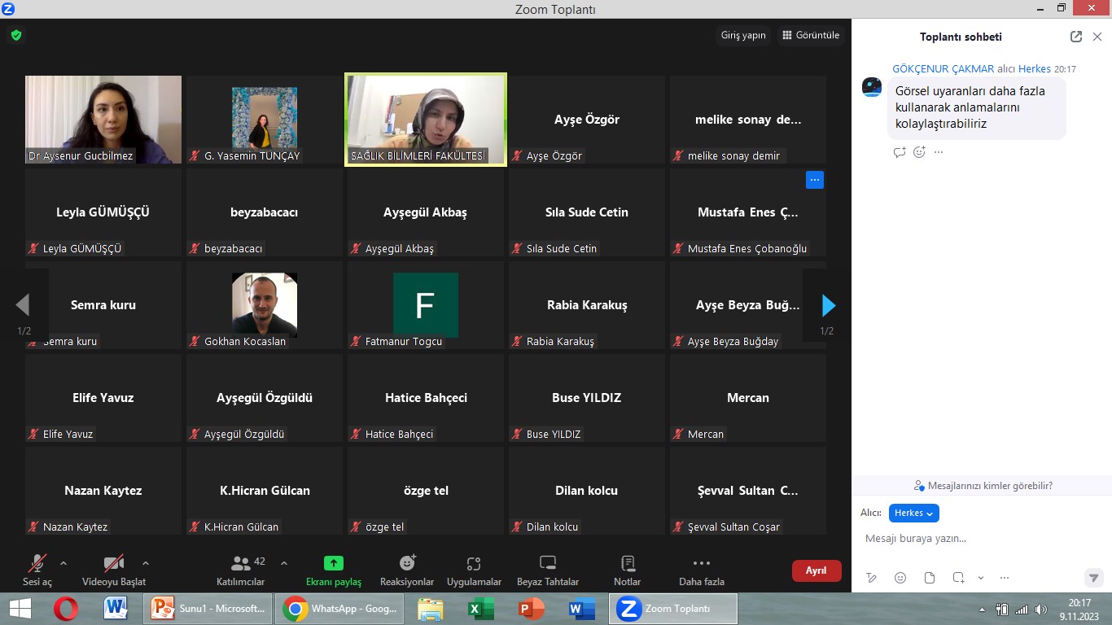The image size is (1112, 625).
Task: Open the Uygulamalar apps icon
Action: pyautogui.click(x=474, y=563)
